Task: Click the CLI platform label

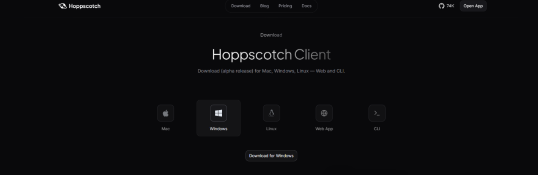Action: point(377,129)
